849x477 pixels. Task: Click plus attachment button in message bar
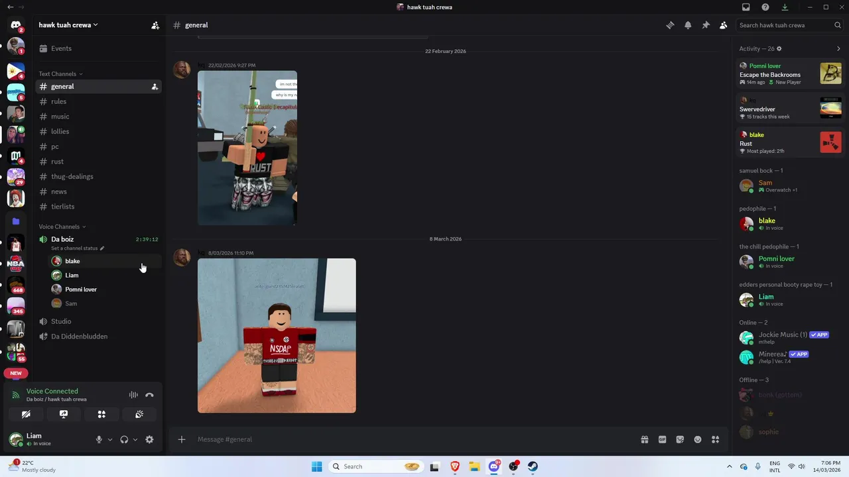[181, 439]
